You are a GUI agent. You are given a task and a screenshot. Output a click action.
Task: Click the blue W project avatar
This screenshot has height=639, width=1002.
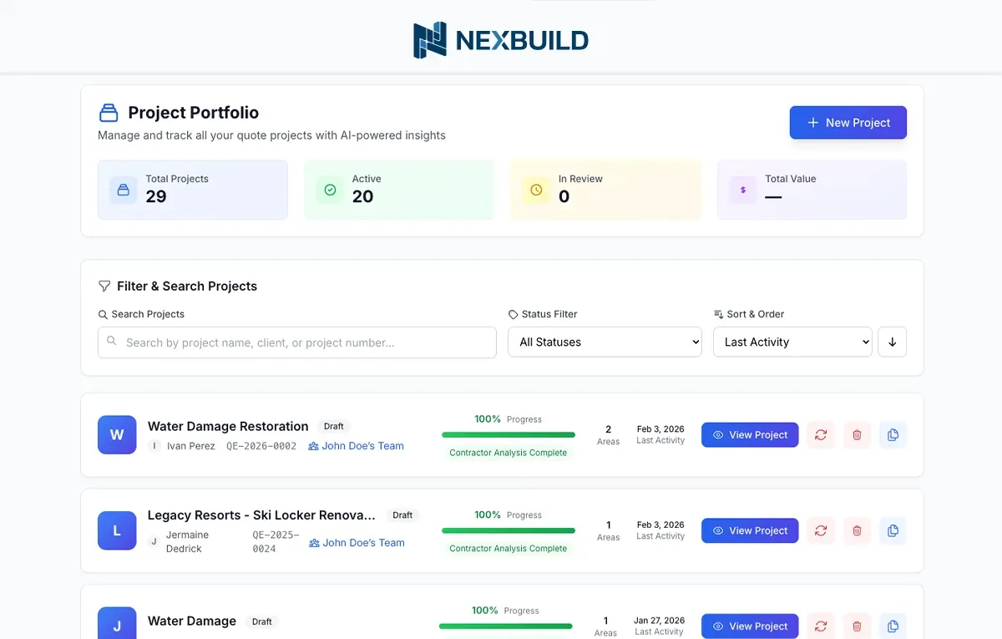pyautogui.click(x=117, y=435)
